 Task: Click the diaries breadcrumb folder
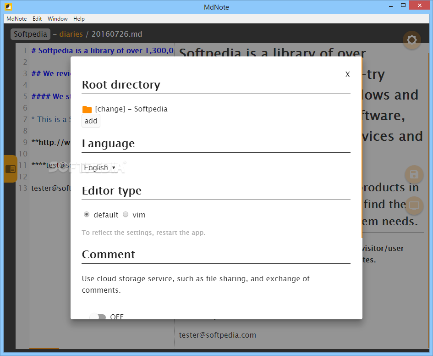pos(71,34)
